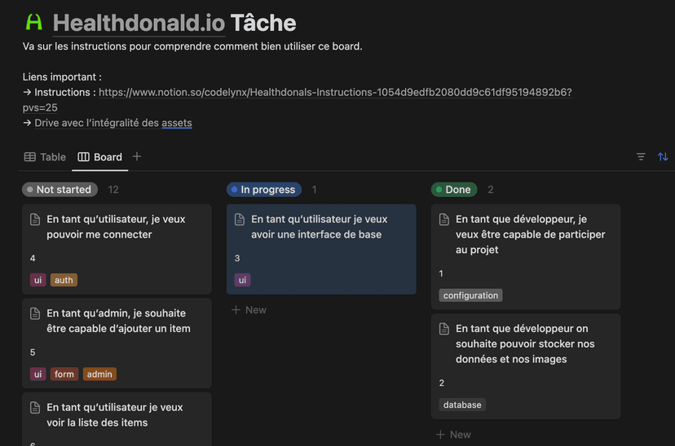This screenshot has width=675, height=446.
Task: Click page icon on 'pouvoir me connecter' card
Action: pyautogui.click(x=35, y=219)
